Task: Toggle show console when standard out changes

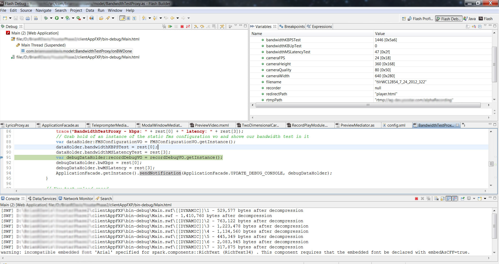Action: click(449, 198)
